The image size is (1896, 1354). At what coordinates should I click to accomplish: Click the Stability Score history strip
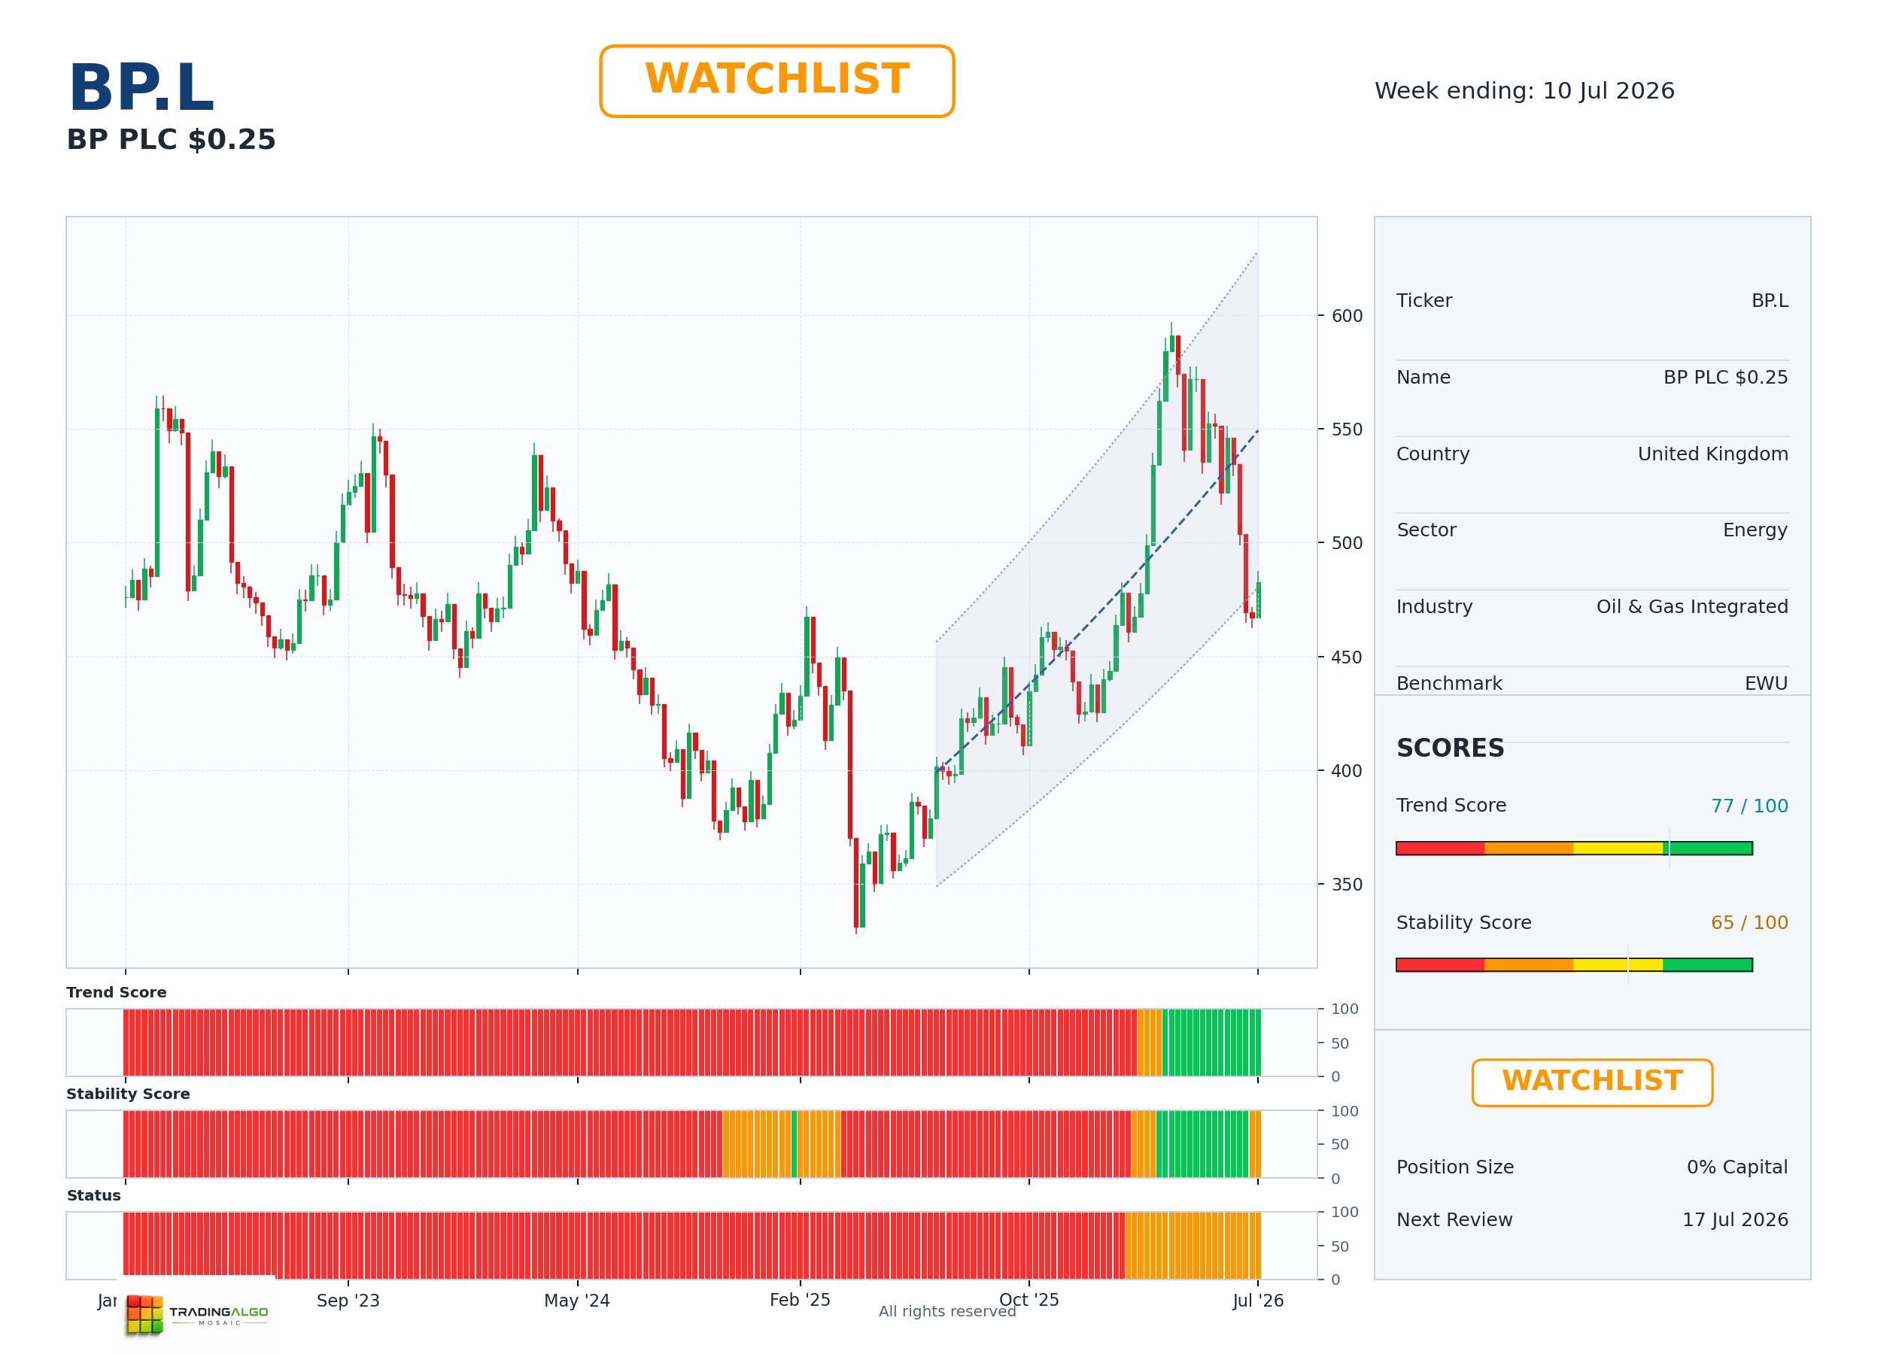pos(691,1144)
